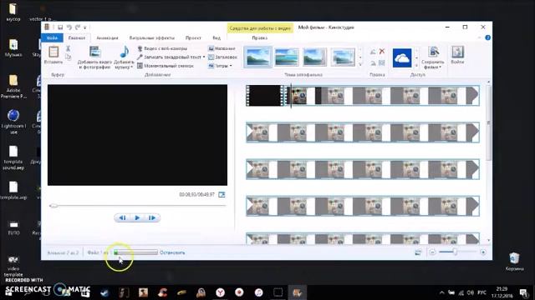This screenshot has height=300, width=535.
Task: Open Credits (Титры) dropdown arrow
Action: [231, 66]
